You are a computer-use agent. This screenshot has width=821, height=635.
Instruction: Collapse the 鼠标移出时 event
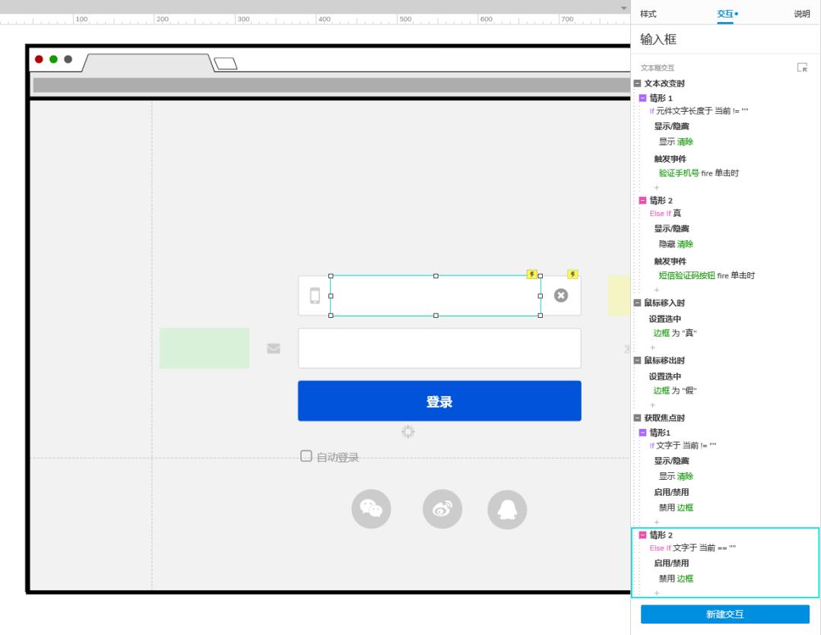click(x=637, y=360)
